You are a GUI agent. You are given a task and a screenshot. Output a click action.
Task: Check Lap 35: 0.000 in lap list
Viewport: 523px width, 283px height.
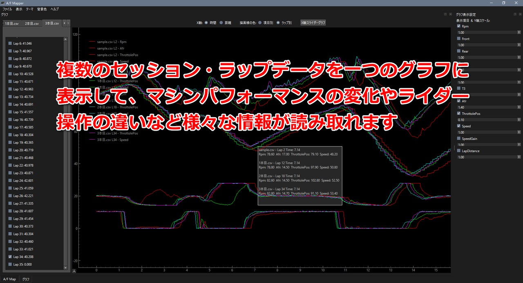[10, 265]
